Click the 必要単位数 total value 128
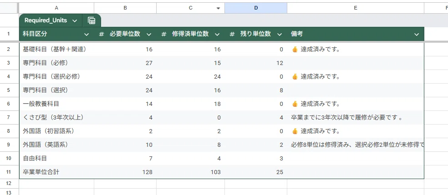Screen dimensions: 448x195 tap(148, 172)
